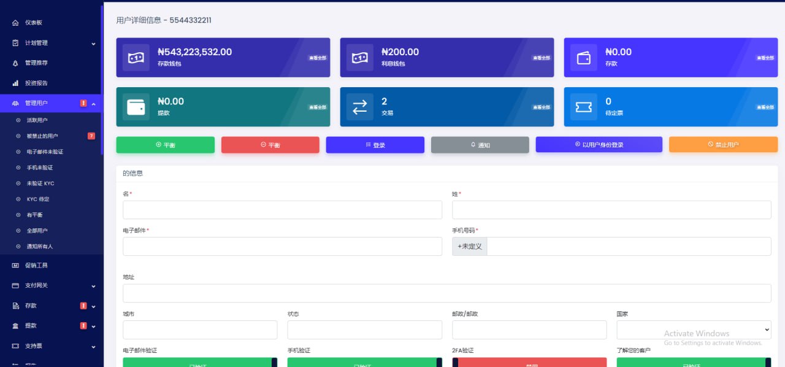This screenshot has width=785, height=367.
Task: Click the wallet icon on the ₦0.00 提款 card
Action: 136,107
